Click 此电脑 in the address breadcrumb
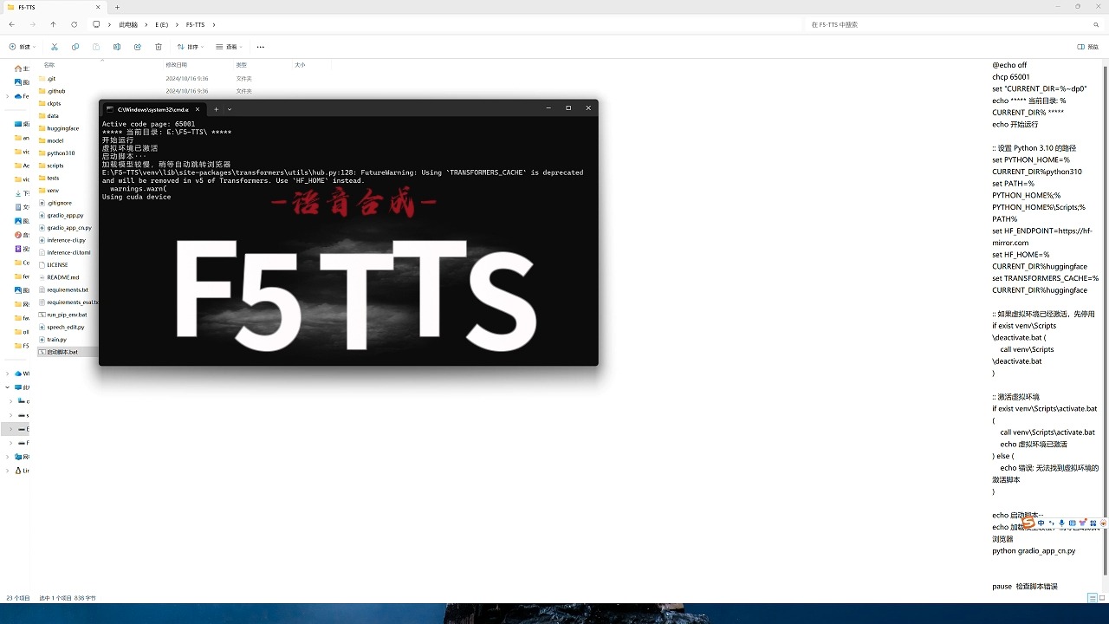The height and width of the screenshot is (624, 1109). [x=128, y=24]
